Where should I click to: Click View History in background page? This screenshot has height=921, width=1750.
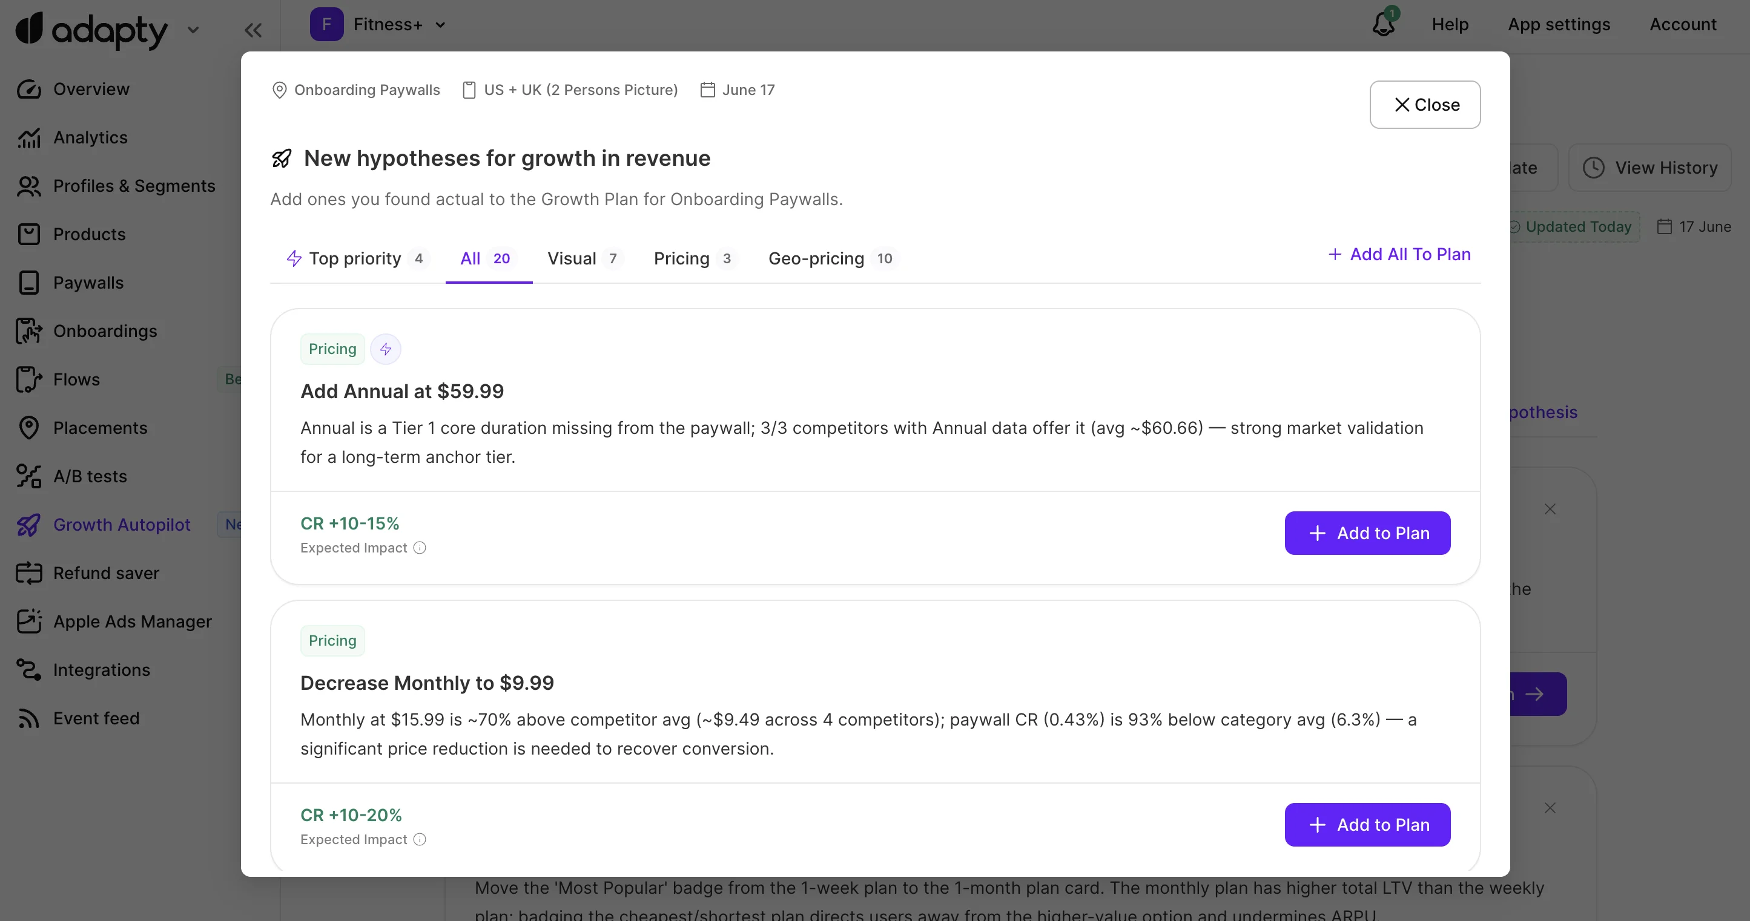[1649, 168]
